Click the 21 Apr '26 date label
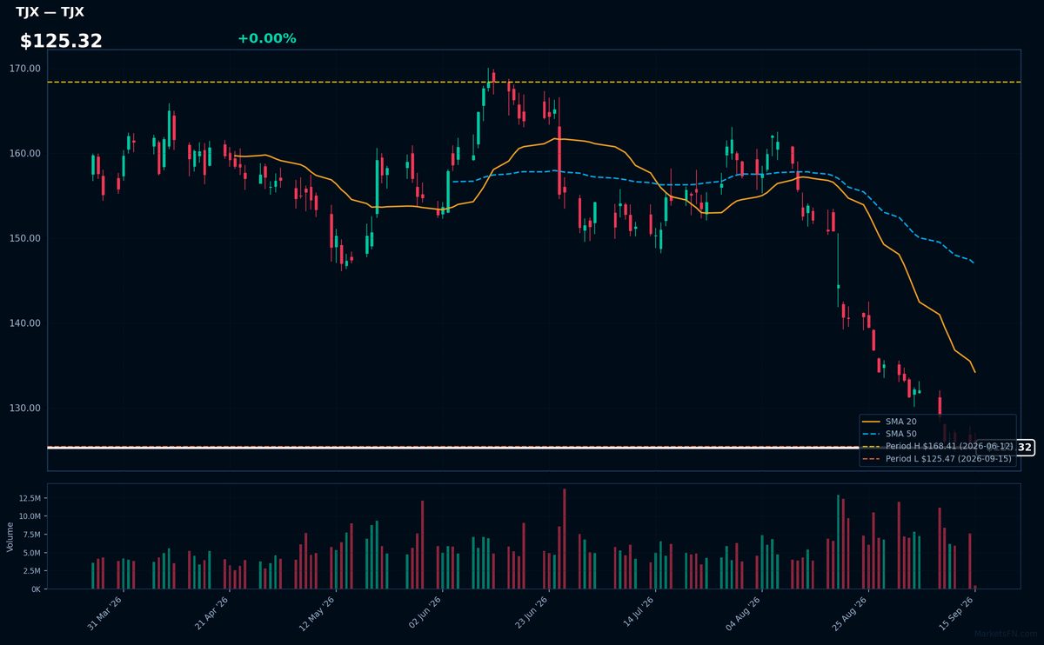Image resolution: width=1044 pixels, height=645 pixels. click(x=211, y=614)
